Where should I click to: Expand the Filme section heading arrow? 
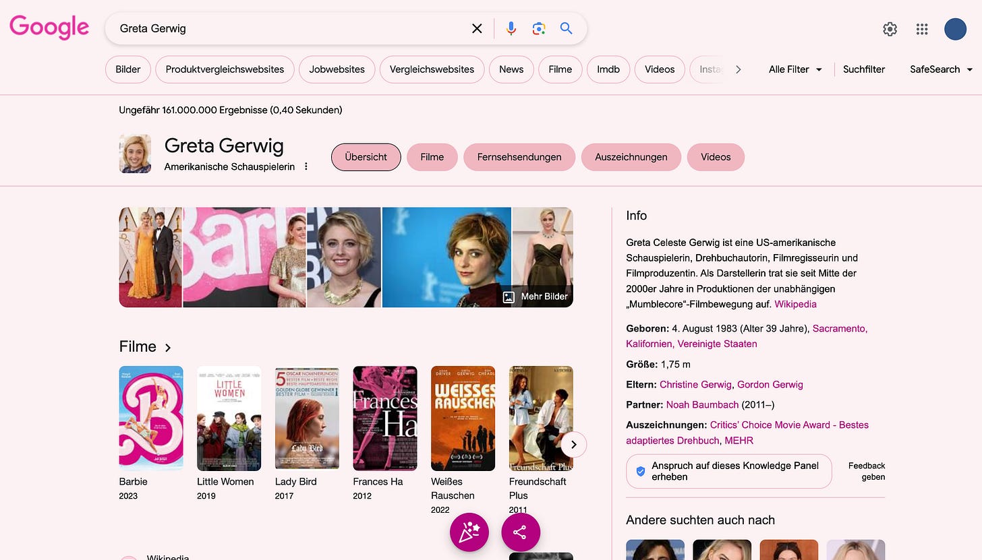168,348
